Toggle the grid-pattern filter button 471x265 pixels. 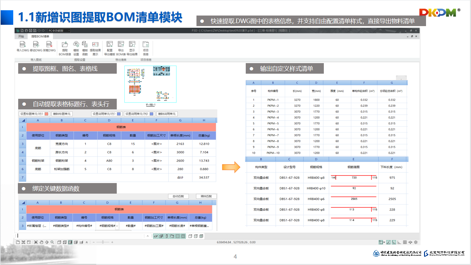(178, 236)
